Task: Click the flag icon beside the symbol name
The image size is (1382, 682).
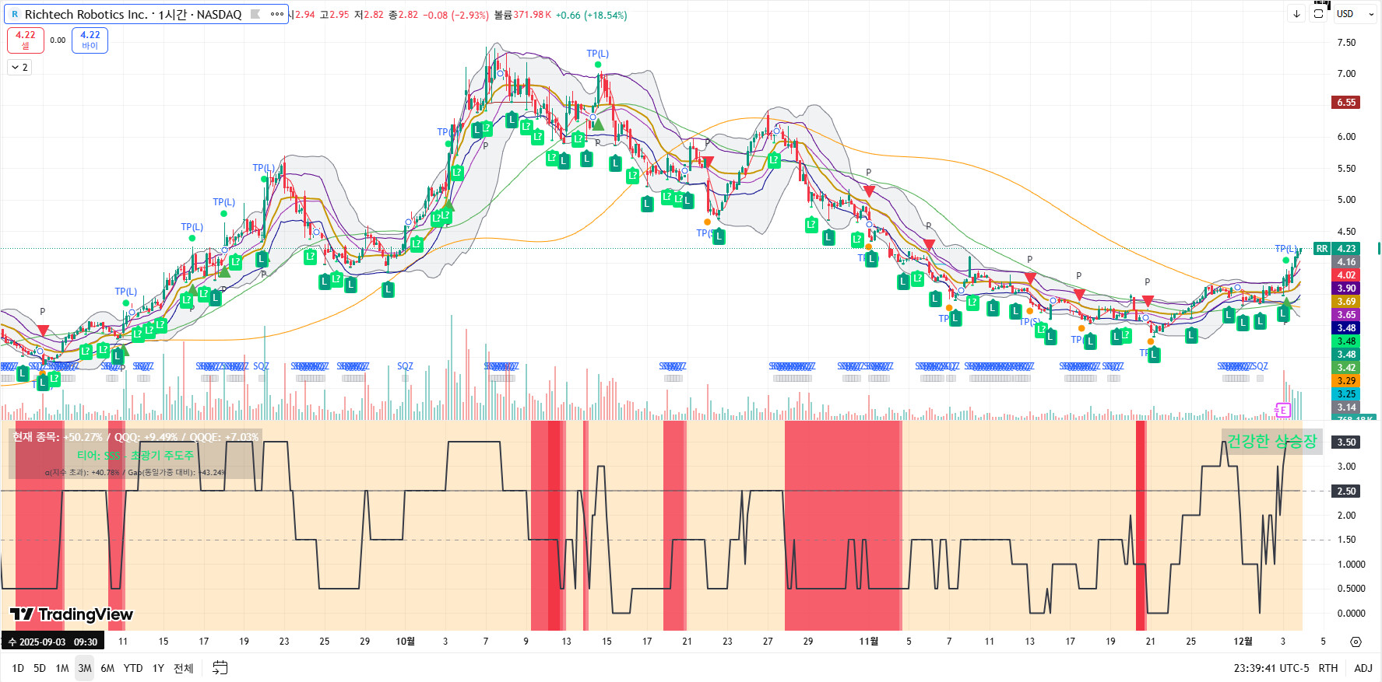Action: [x=255, y=14]
